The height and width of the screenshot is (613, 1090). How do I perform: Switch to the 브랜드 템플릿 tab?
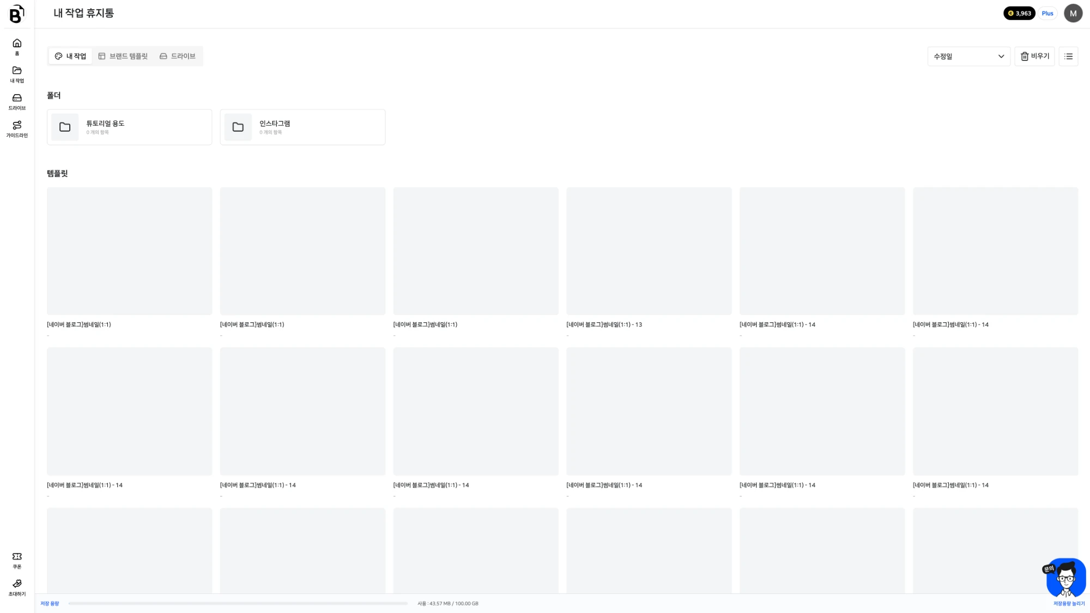[x=123, y=56]
